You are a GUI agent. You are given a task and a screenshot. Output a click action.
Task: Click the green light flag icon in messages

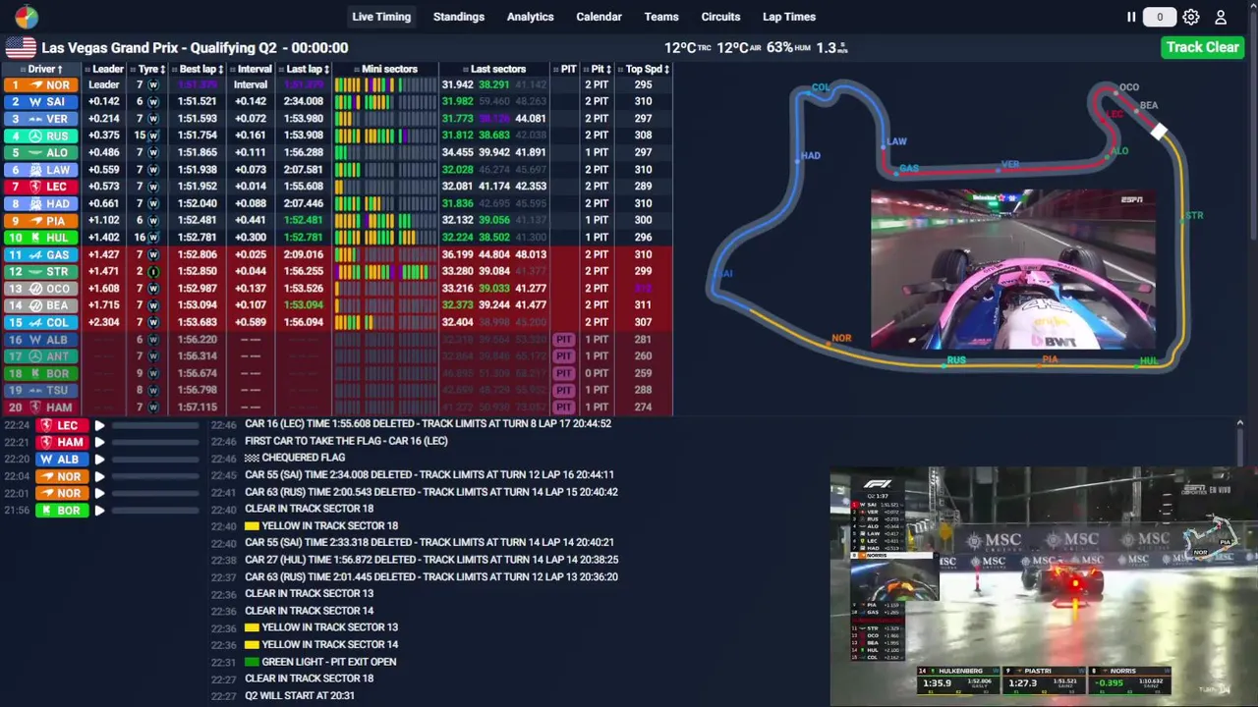(x=252, y=662)
